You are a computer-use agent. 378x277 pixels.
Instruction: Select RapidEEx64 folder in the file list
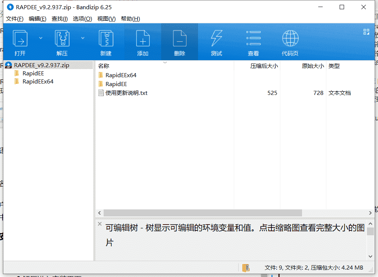click(x=121, y=75)
